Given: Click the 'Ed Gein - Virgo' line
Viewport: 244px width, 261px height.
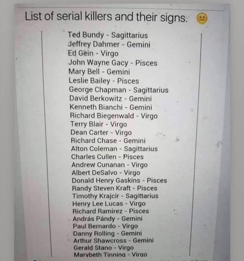Looking at the screenshot, I should click(93, 54).
